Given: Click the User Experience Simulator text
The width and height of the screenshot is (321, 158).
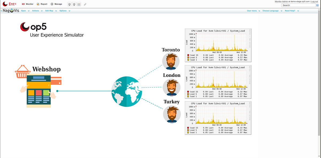Looking at the screenshot, I should tap(57, 35).
